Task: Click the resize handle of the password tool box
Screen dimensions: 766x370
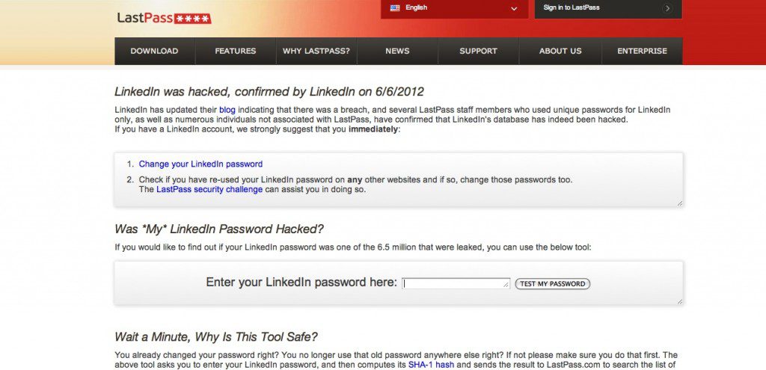Action: point(679,300)
